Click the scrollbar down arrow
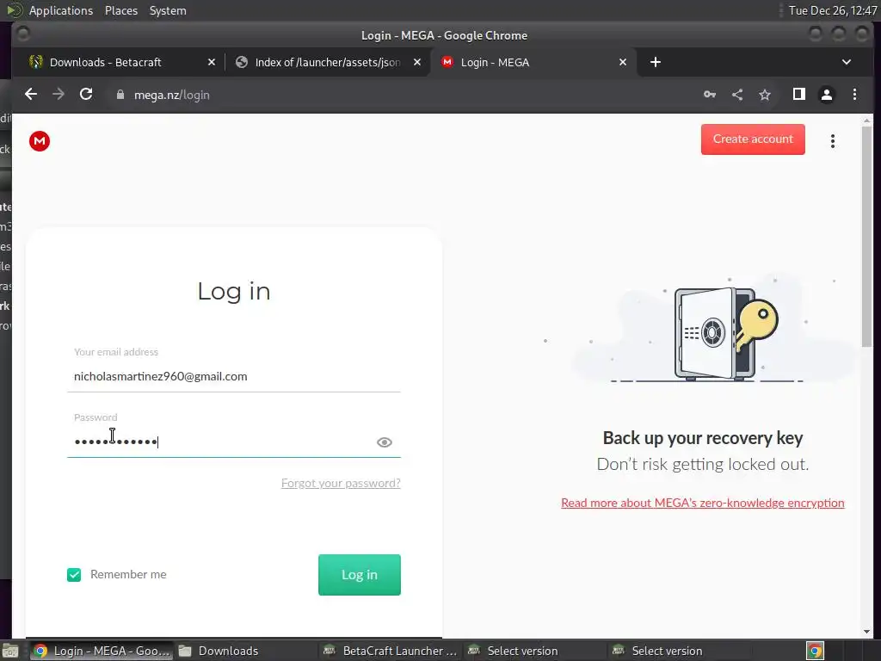Image resolution: width=881 pixels, height=661 pixels. click(867, 631)
